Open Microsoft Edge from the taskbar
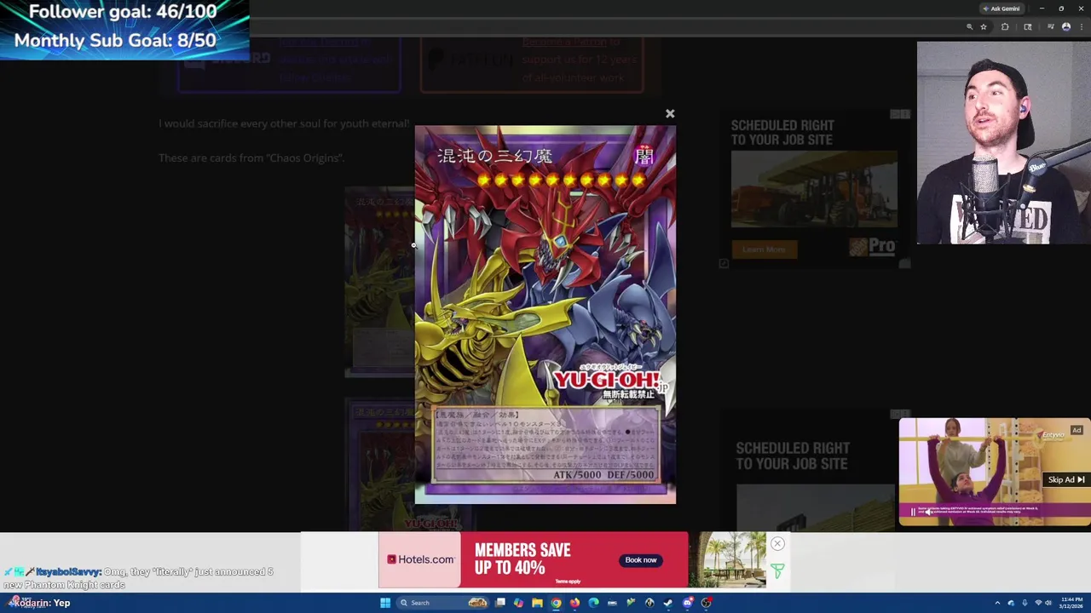Screen dimensions: 1091x613 [593, 603]
